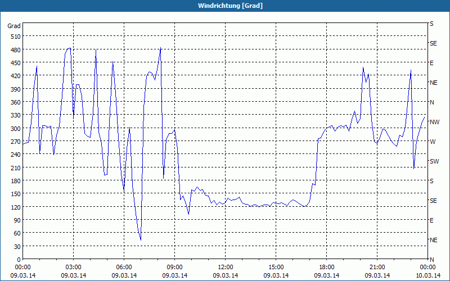Select the 210 y-axis tick label

(x=16, y=167)
